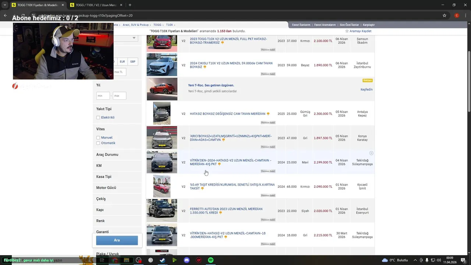Viewport: 471px width, 265px height.
Task: Open 2024 CIKISLI T10X V2 UZUN MENZIL listing
Action: (231, 65)
